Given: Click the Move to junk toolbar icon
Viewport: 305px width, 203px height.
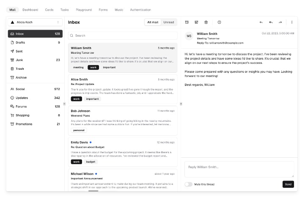Looking at the screenshot, I should tap(196, 22).
